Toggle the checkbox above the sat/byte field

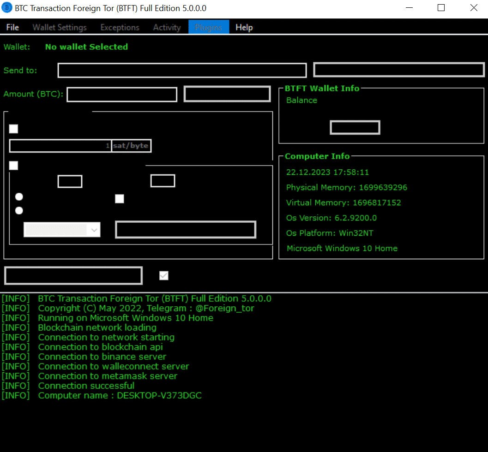(13, 129)
